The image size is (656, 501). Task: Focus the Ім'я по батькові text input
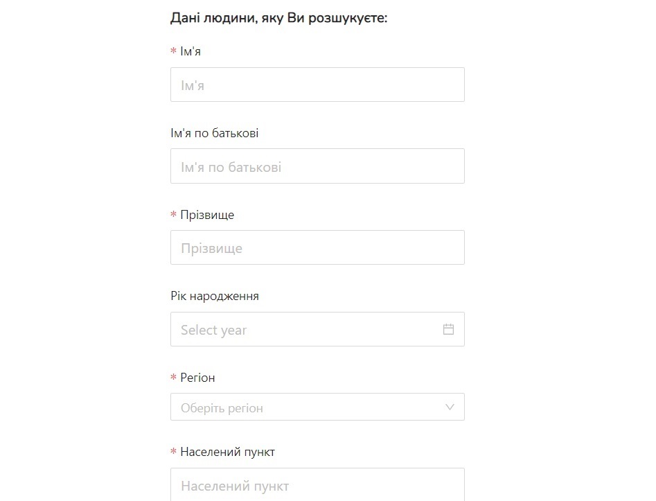317,166
